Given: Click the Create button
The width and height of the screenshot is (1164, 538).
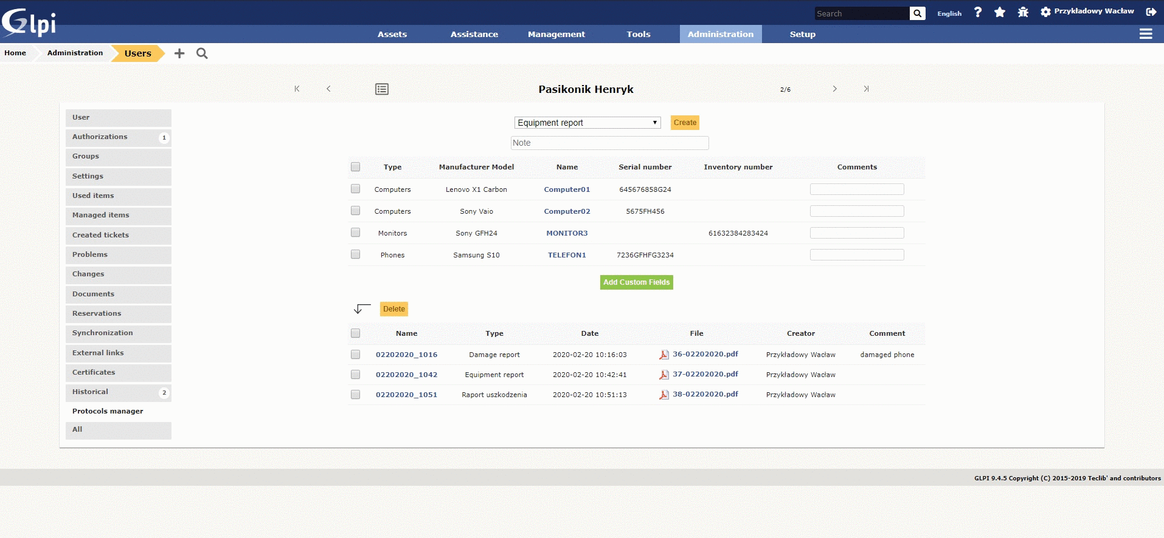Looking at the screenshot, I should (x=685, y=123).
